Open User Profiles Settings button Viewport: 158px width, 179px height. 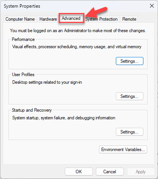130,96
